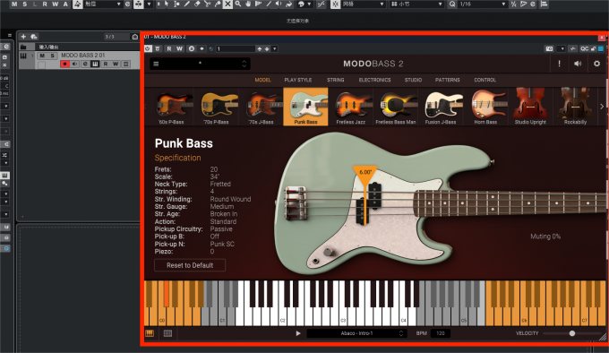Open Quick Controls QC button
This screenshot has height=353, width=609.
584,48
